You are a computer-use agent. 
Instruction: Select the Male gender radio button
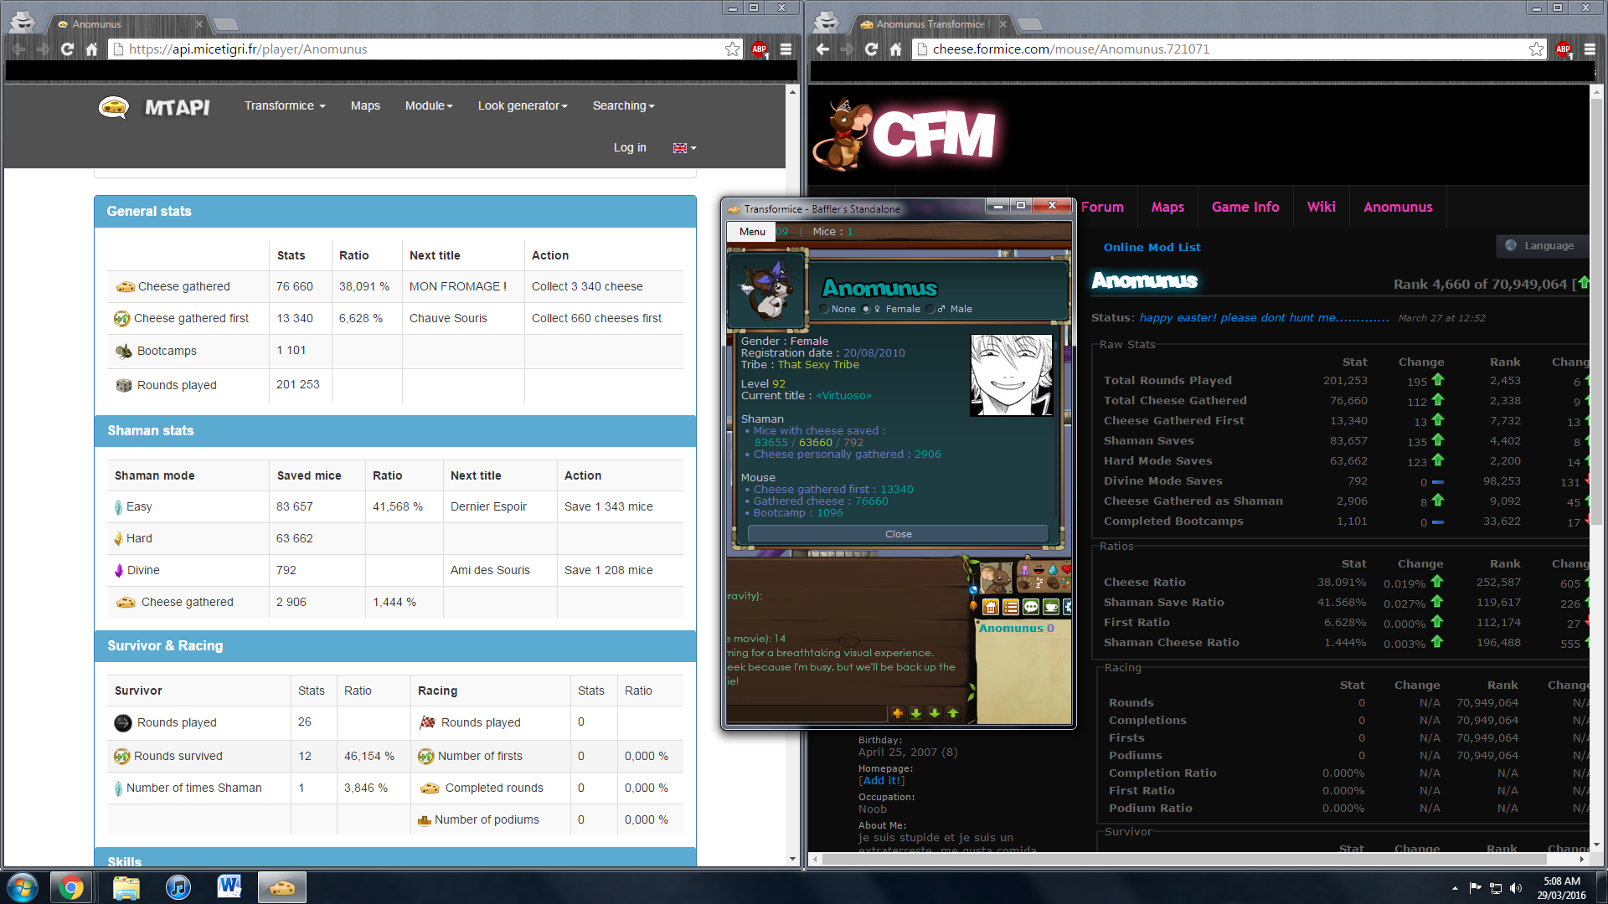[930, 309]
